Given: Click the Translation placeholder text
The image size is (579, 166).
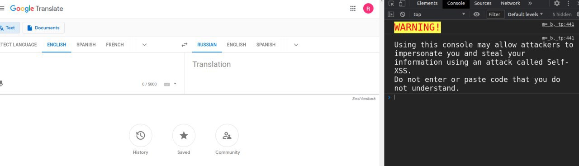Looking at the screenshot, I should pyautogui.click(x=211, y=64).
